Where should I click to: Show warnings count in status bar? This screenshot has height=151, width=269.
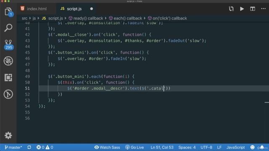(x=50, y=147)
